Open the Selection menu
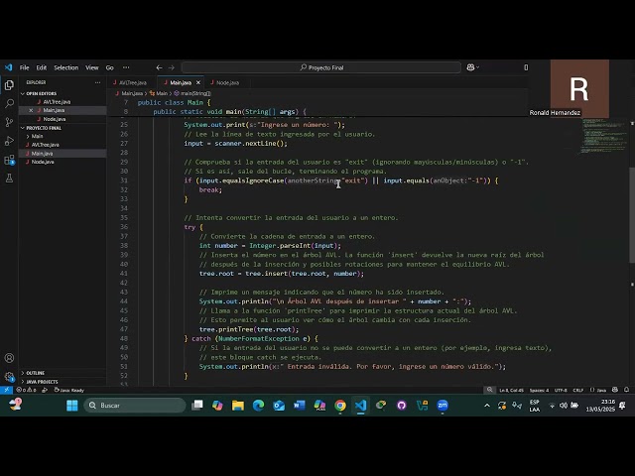Image resolution: width=635 pixels, height=476 pixels. (65, 67)
